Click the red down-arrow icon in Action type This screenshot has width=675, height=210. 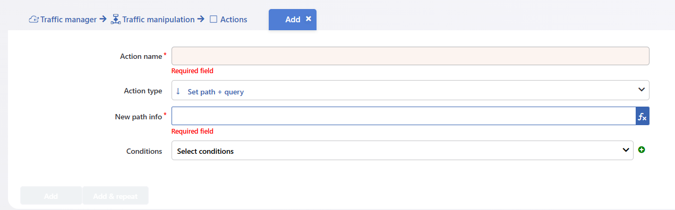click(x=178, y=91)
